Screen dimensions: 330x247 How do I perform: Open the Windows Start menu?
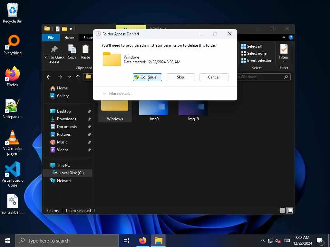click(x=8, y=241)
